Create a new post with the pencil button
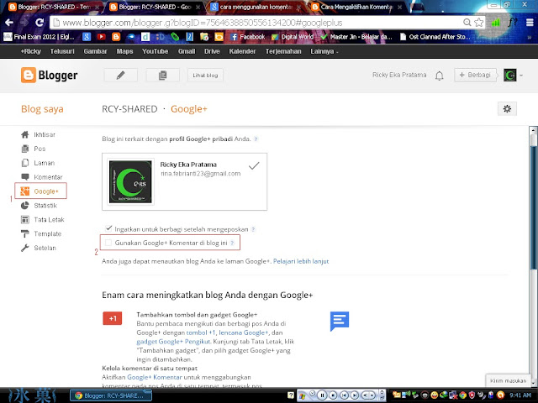 coord(120,75)
